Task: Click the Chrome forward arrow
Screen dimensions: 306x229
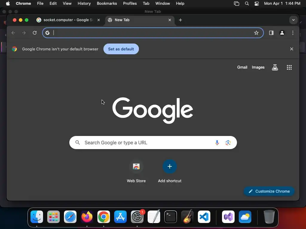Action: pos(24,33)
